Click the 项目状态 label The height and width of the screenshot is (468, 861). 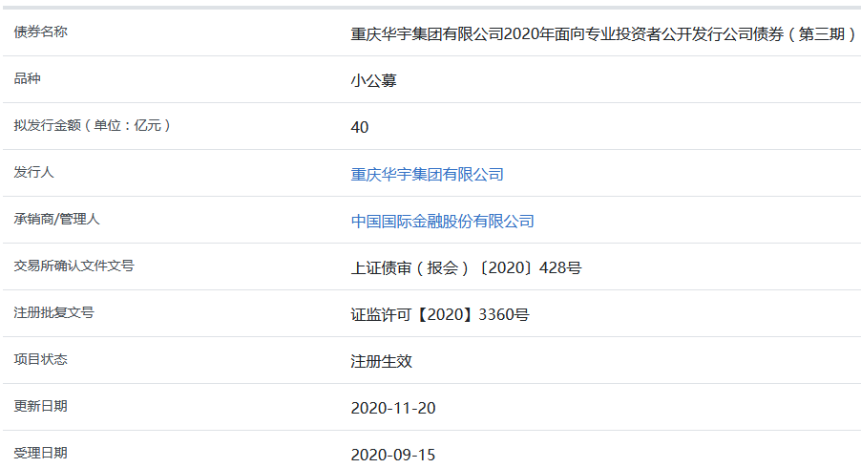(x=41, y=359)
